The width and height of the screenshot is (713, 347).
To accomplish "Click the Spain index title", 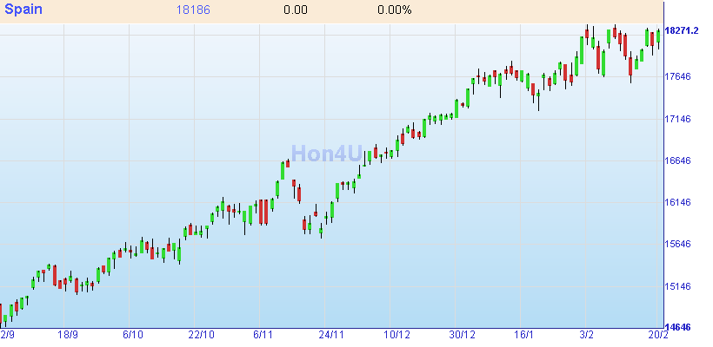I will 23,10.
